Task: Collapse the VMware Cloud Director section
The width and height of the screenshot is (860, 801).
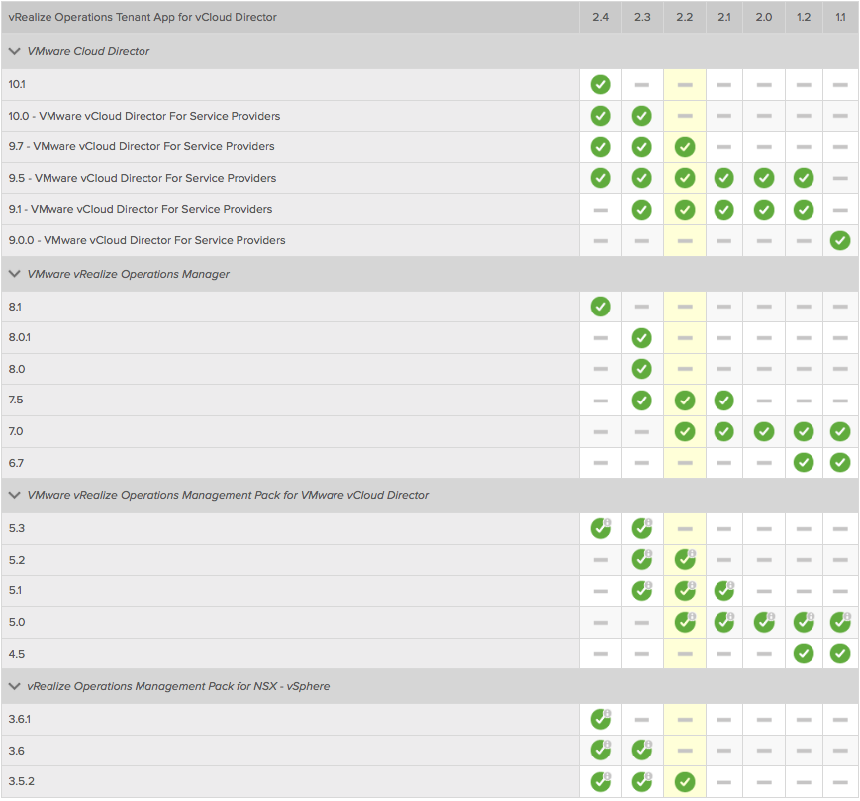Action: (x=15, y=51)
